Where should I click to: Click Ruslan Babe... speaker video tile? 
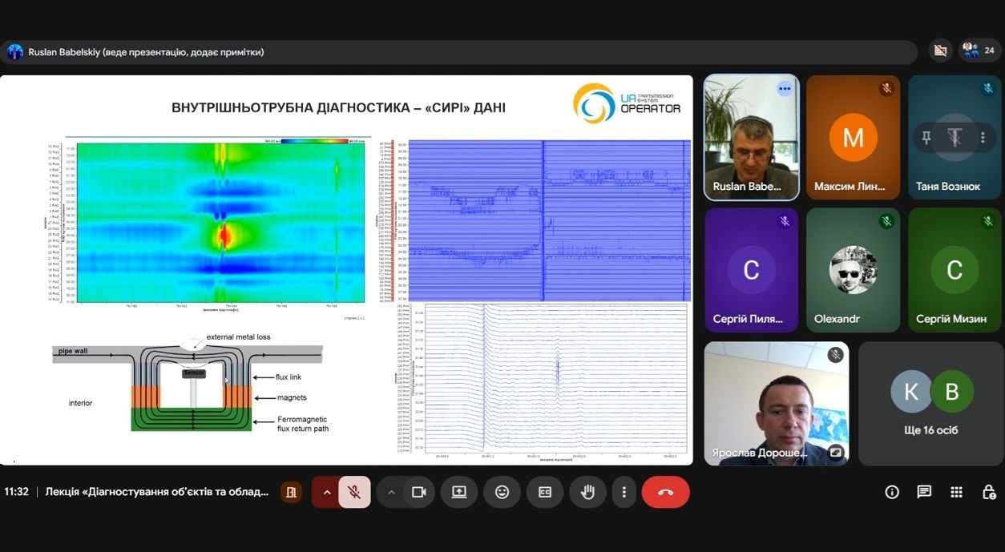751,138
